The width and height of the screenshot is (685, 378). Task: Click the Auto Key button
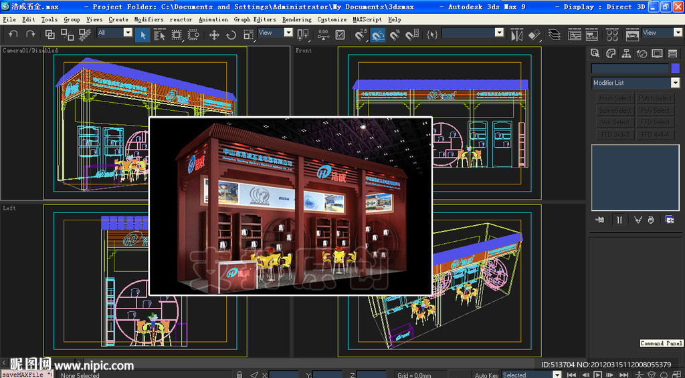coord(486,375)
